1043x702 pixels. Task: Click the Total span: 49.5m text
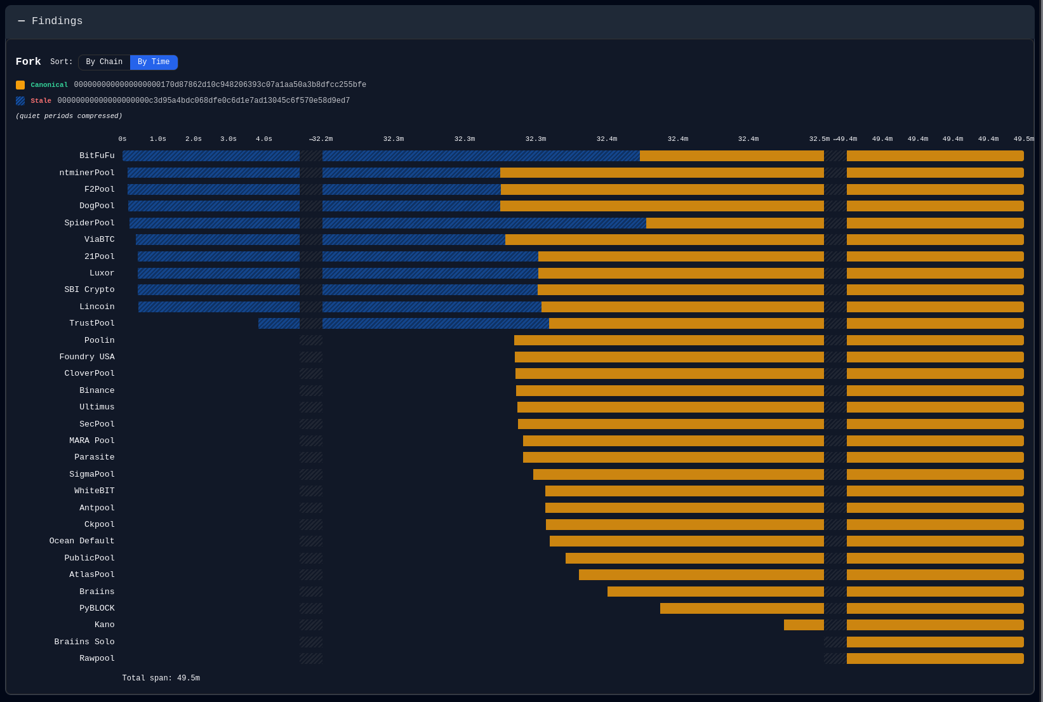(x=161, y=679)
